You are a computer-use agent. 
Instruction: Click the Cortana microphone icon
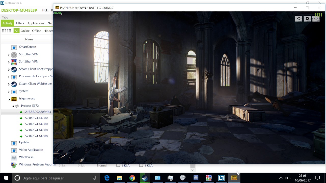coord(95,178)
